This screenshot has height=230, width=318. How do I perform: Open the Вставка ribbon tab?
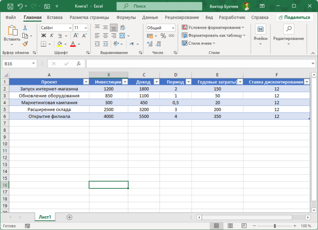tap(55, 18)
